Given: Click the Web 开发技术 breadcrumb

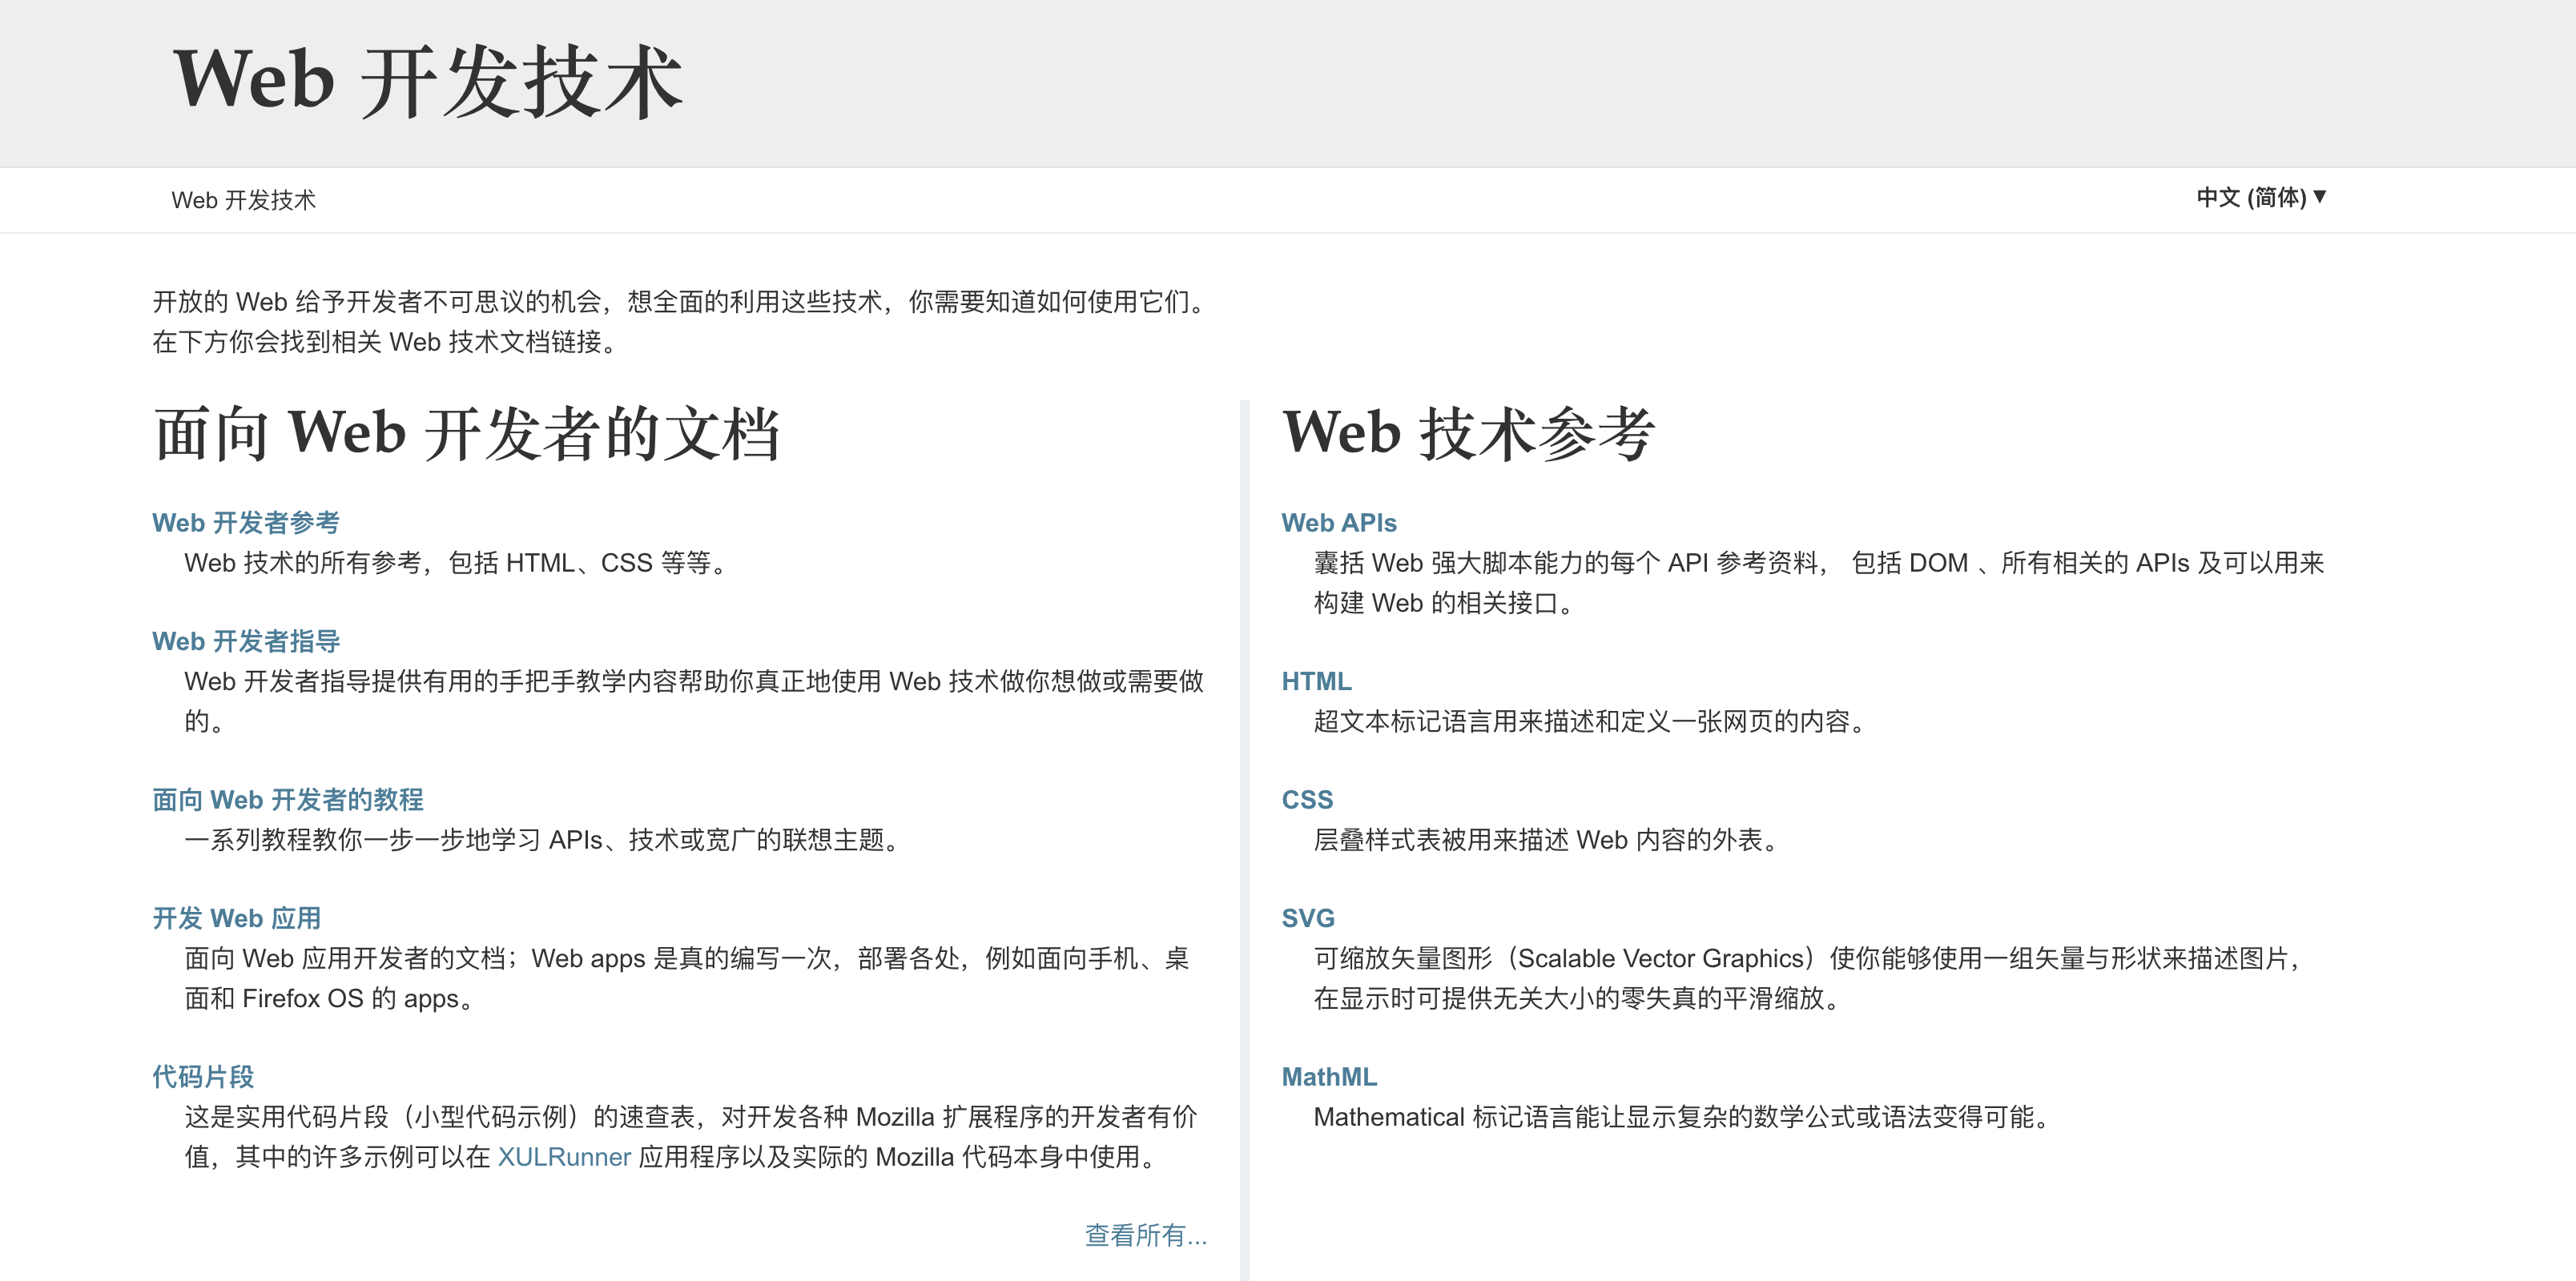Looking at the screenshot, I should pyautogui.click(x=243, y=200).
